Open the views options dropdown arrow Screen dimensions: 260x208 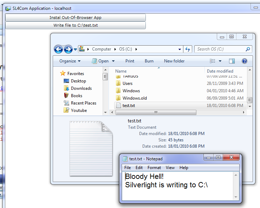pyautogui.click(x=220, y=61)
